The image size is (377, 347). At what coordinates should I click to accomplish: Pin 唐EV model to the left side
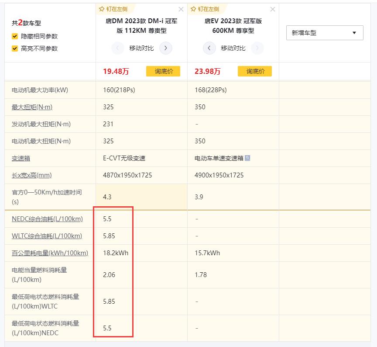tap(205, 9)
